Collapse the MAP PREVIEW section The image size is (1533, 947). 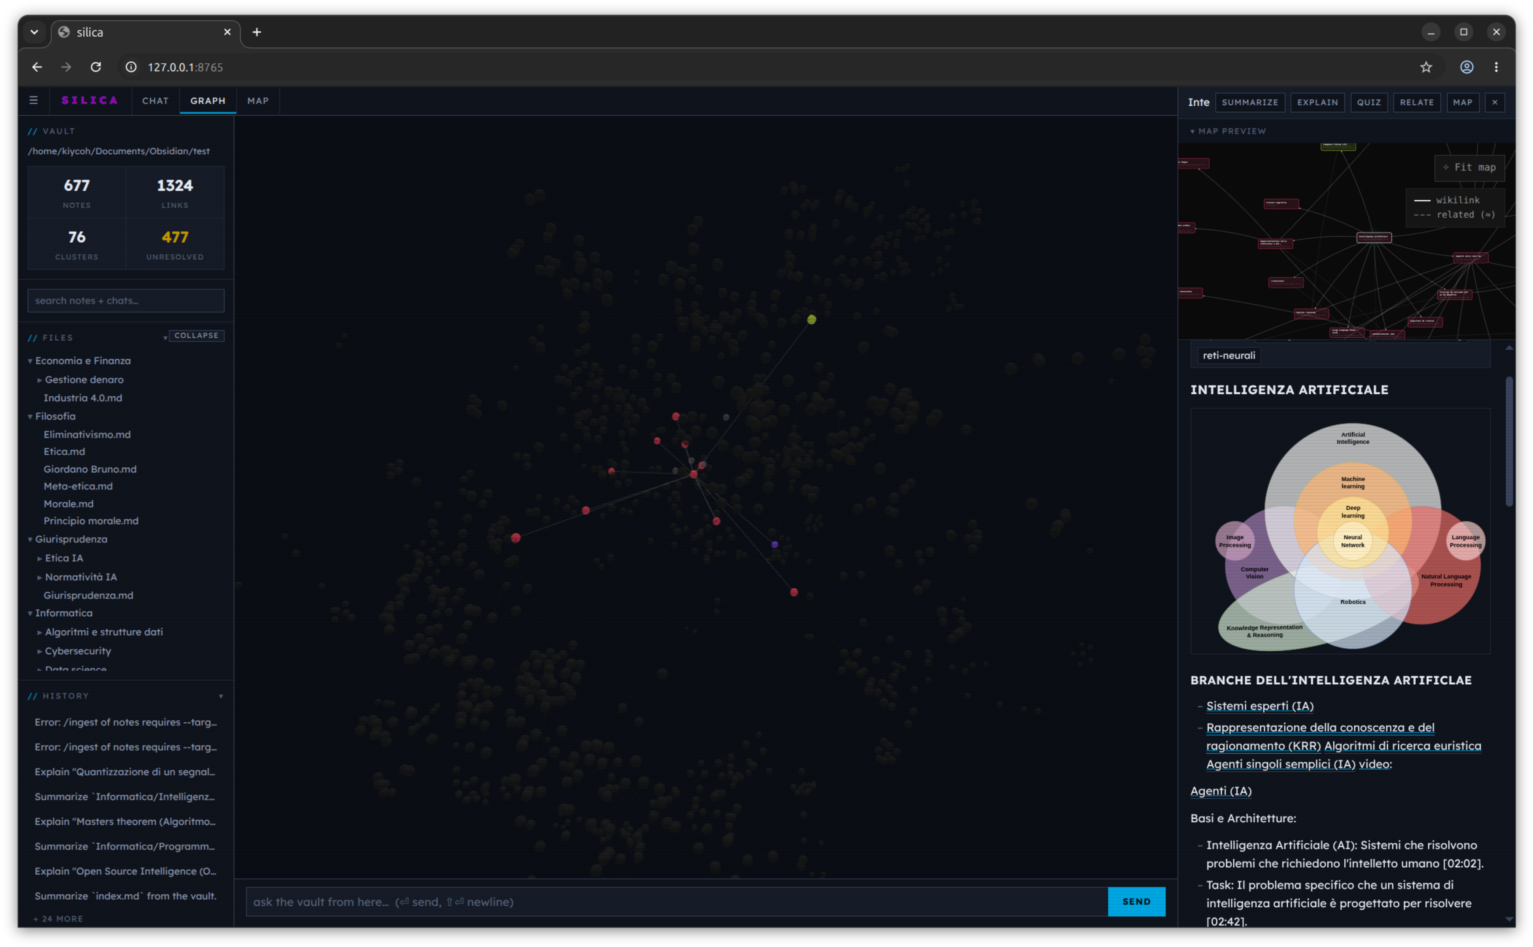1228,131
